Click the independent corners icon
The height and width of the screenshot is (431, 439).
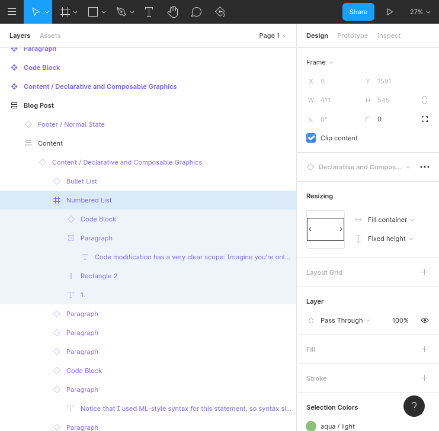[x=425, y=119]
